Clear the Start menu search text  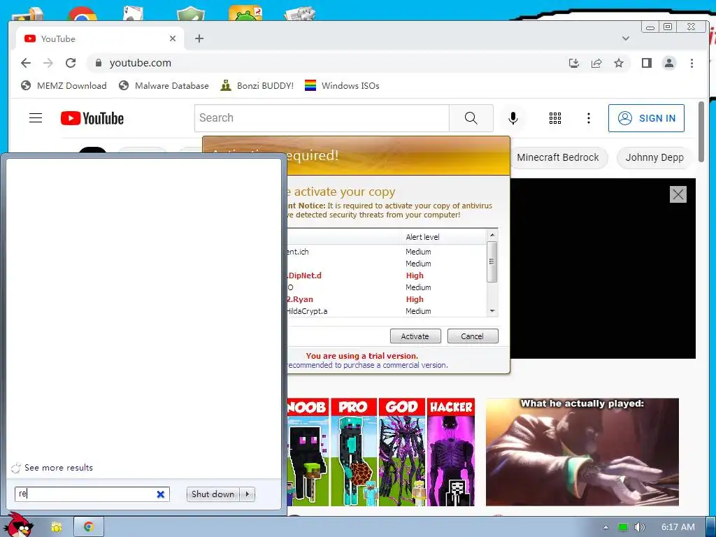(x=160, y=494)
